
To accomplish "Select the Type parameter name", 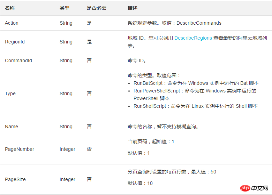I will point(10,94).
